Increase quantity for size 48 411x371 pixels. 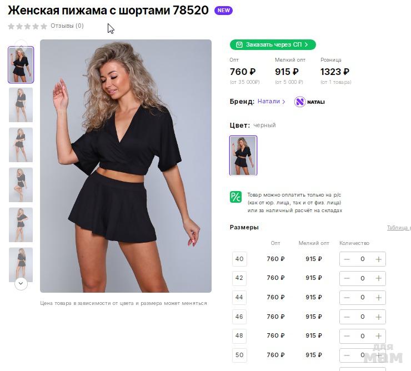[x=379, y=335]
